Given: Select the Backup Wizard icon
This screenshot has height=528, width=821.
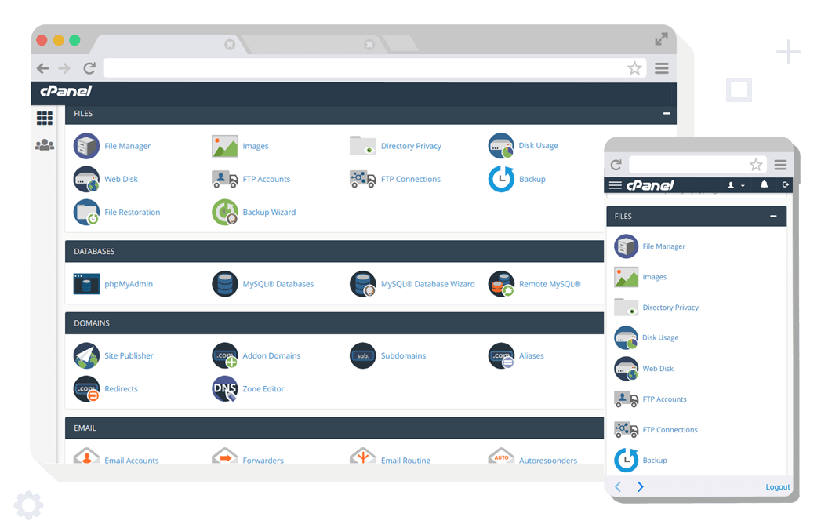Looking at the screenshot, I should (x=225, y=213).
